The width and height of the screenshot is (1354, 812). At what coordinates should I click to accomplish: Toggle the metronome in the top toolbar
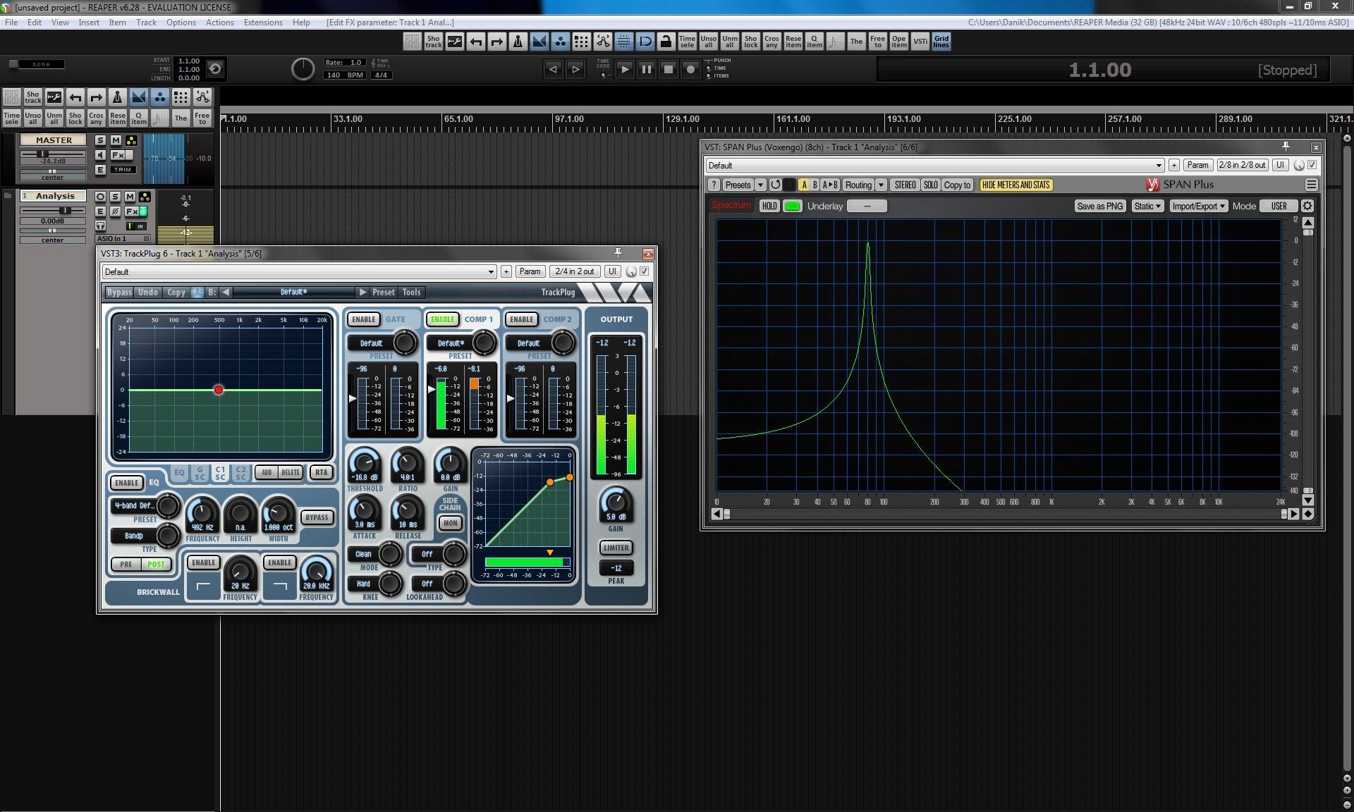tap(518, 42)
